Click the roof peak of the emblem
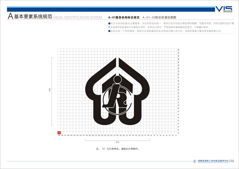 coord(117,60)
